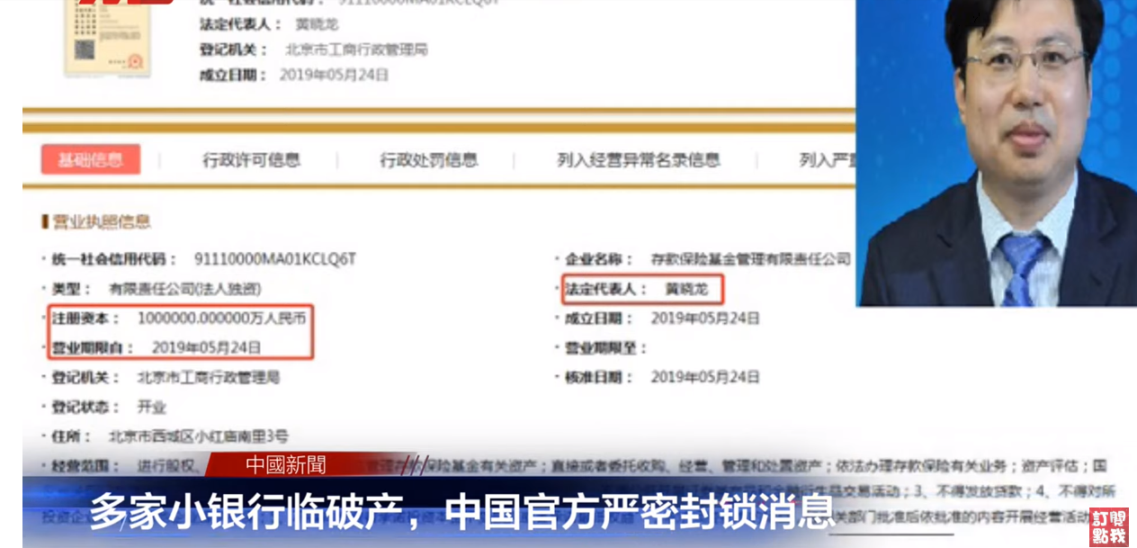Click the 营业期限自 date 2019年05月24日
The image size is (1137, 548).
[207, 347]
